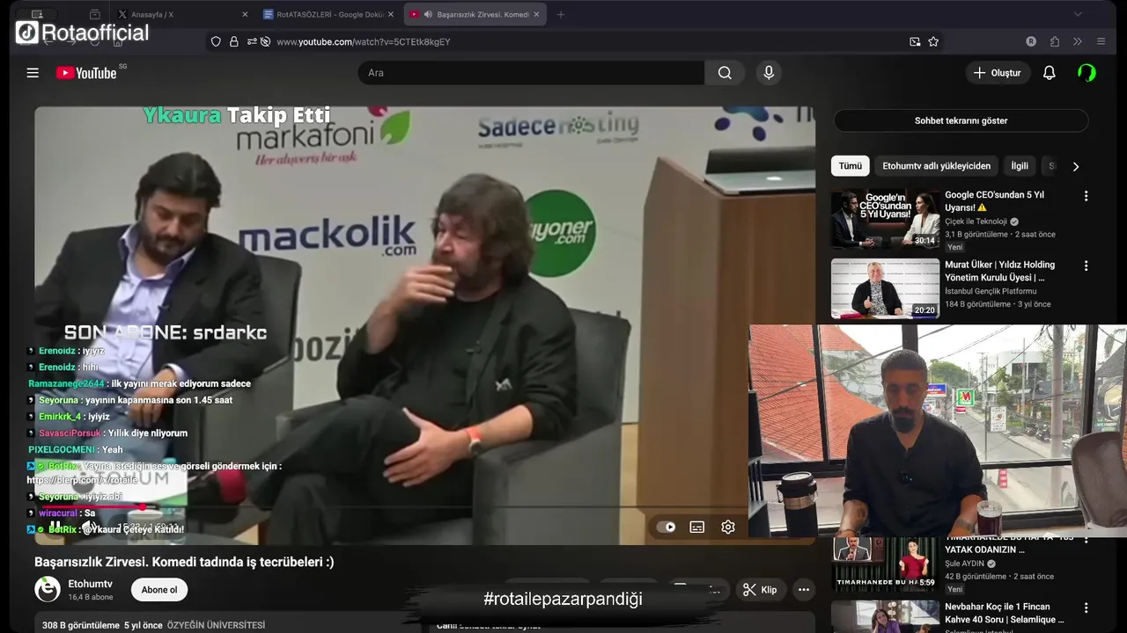Open the notifications bell
Image resolution: width=1127 pixels, height=633 pixels.
[x=1049, y=73]
